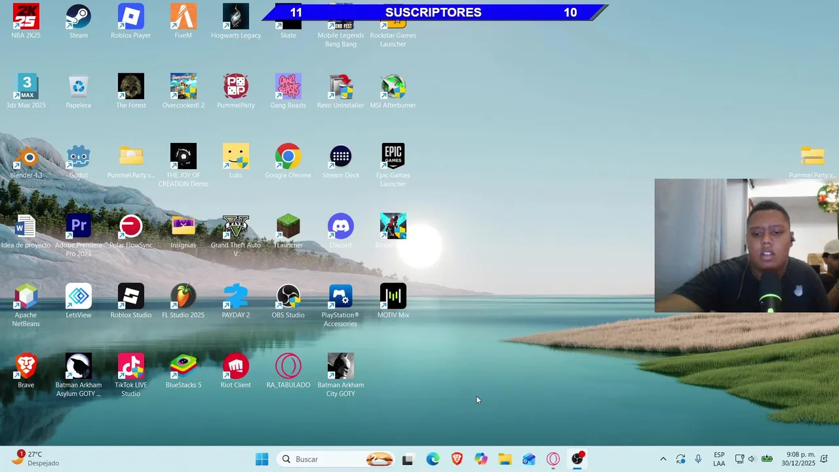Screen dimensions: 839x472
Task: Click the microphone tray icon
Action: pyautogui.click(x=698, y=459)
